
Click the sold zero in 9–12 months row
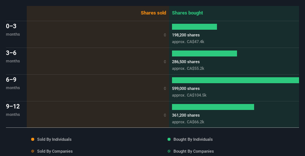click(x=165, y=116)
